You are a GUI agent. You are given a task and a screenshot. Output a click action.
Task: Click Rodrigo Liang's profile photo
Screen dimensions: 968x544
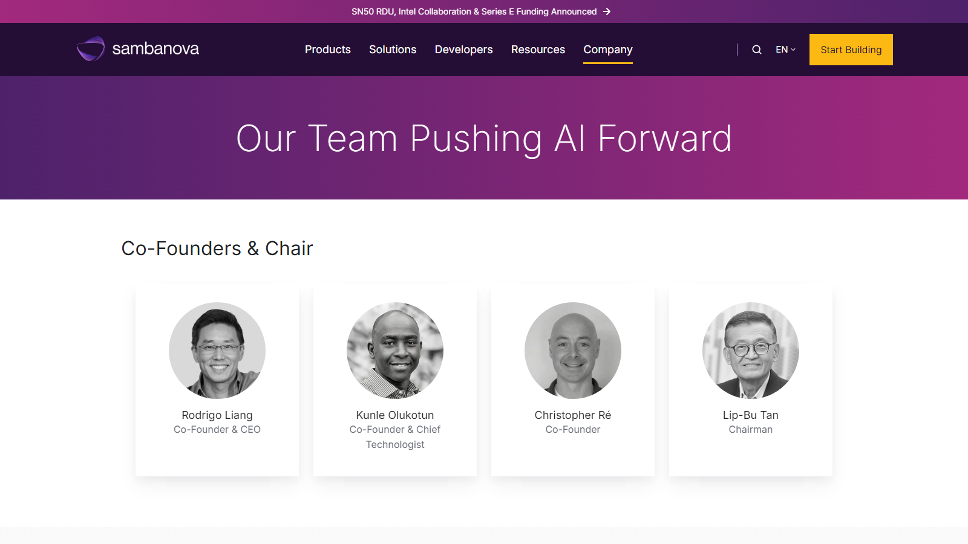pos(217,351)
